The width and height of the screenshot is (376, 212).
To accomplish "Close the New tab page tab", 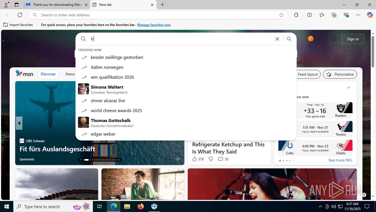I will 152,5.
